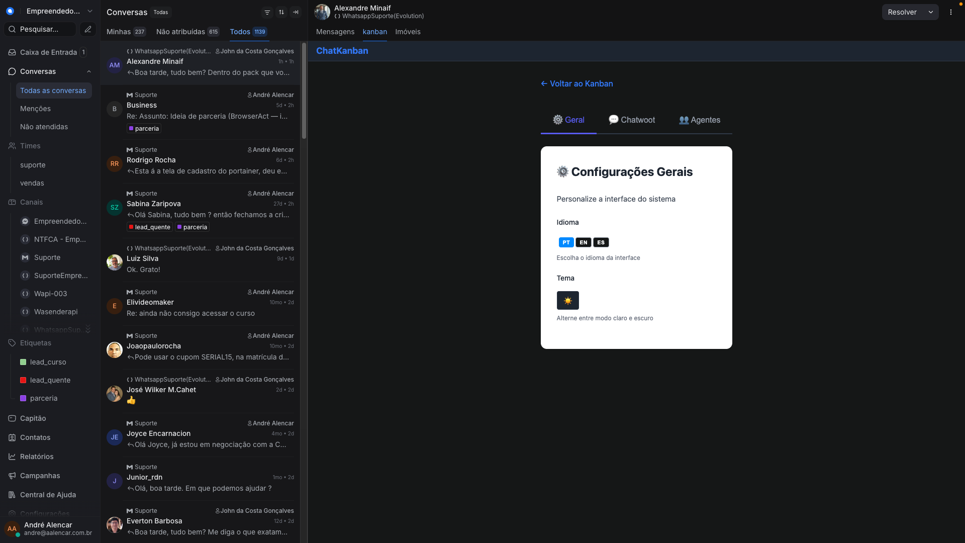Collapse the Conversas section chevron
This screenshot has width=965, height=543.
point(89,71)
